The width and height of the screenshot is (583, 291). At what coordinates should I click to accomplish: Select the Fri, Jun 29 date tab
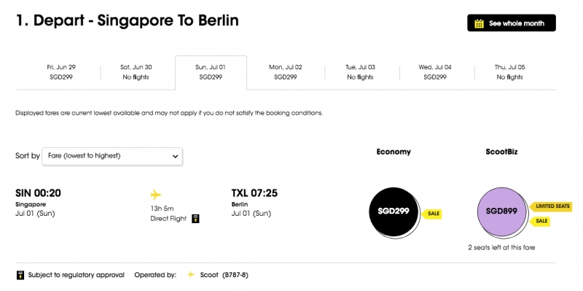tap(61, 72)
